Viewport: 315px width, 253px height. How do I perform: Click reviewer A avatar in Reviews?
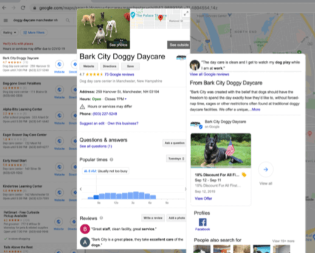[x=85, y=242]
